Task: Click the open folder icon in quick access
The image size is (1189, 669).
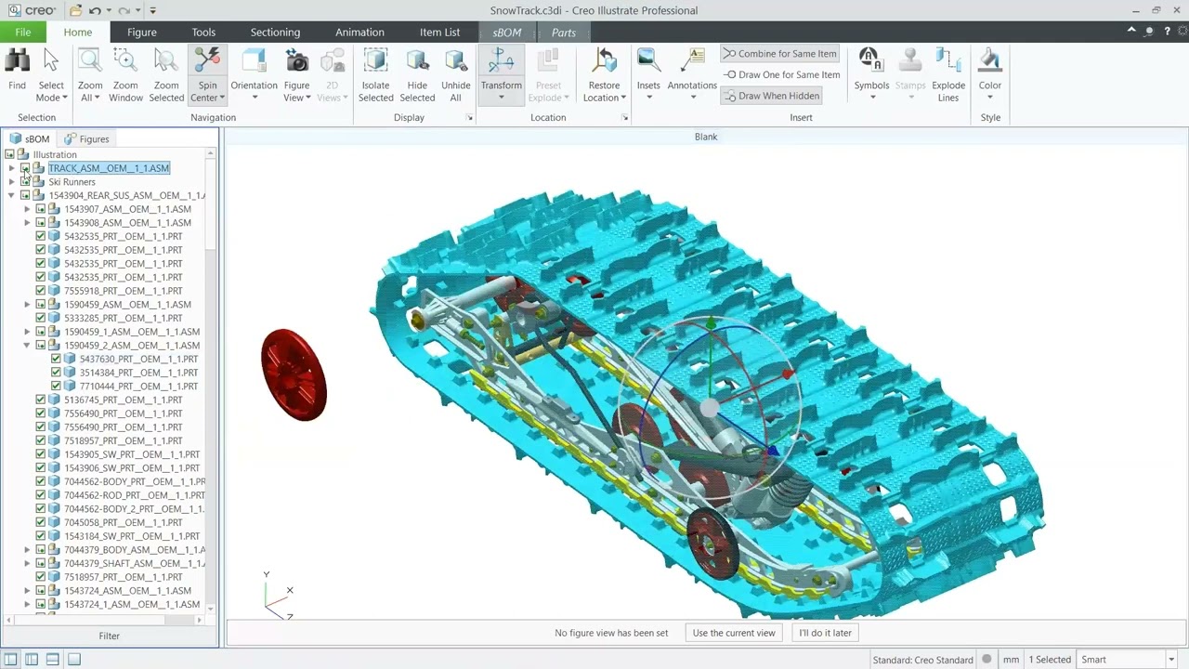Action: [75, 11]
